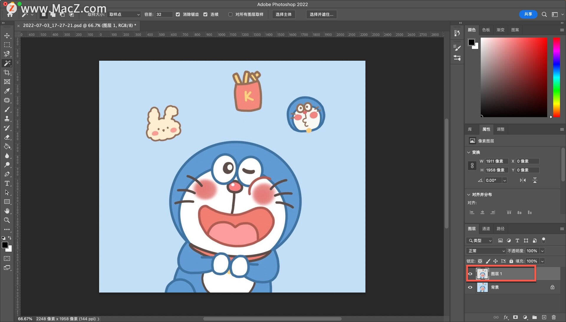Toggle the 消除锯齿 anti-alias checkbox
The image size is (566, 322).
tap(178, 14)
